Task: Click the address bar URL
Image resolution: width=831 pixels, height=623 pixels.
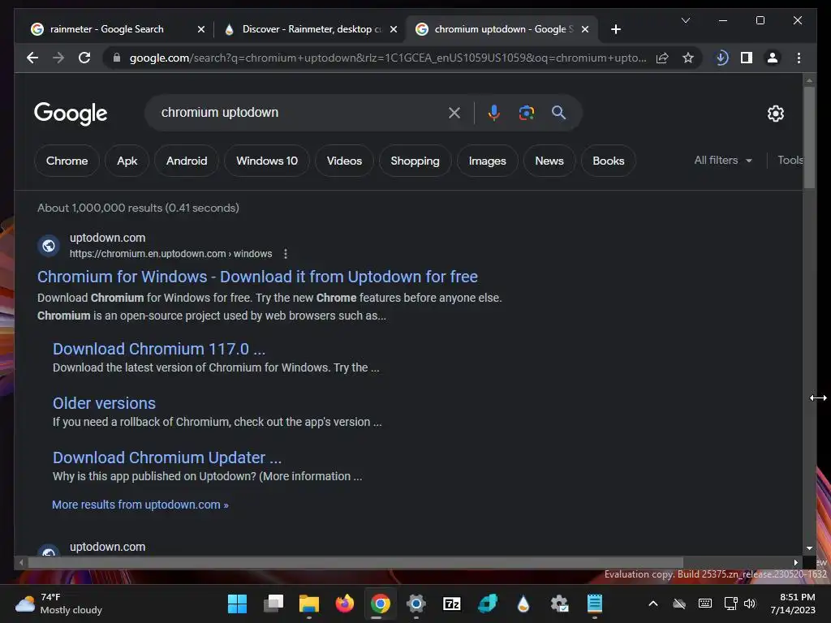Action: click(x=387, y=58)
